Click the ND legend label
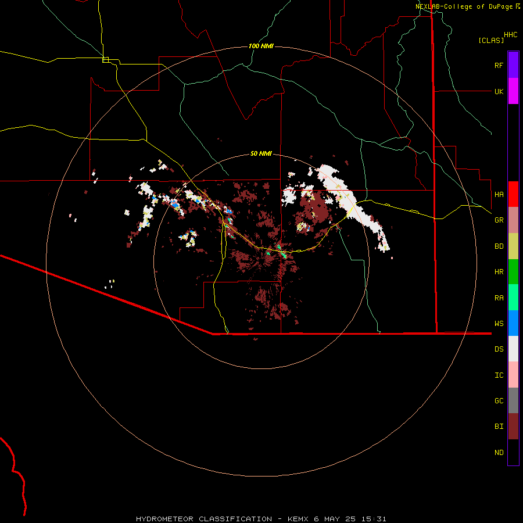Image resolution: width=523 pixels, height=523 pixels. pos(499,453)
